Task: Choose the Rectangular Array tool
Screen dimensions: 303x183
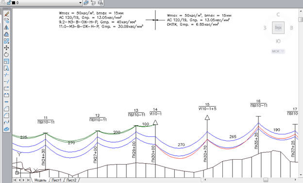Action: click(x=6, y=41)
